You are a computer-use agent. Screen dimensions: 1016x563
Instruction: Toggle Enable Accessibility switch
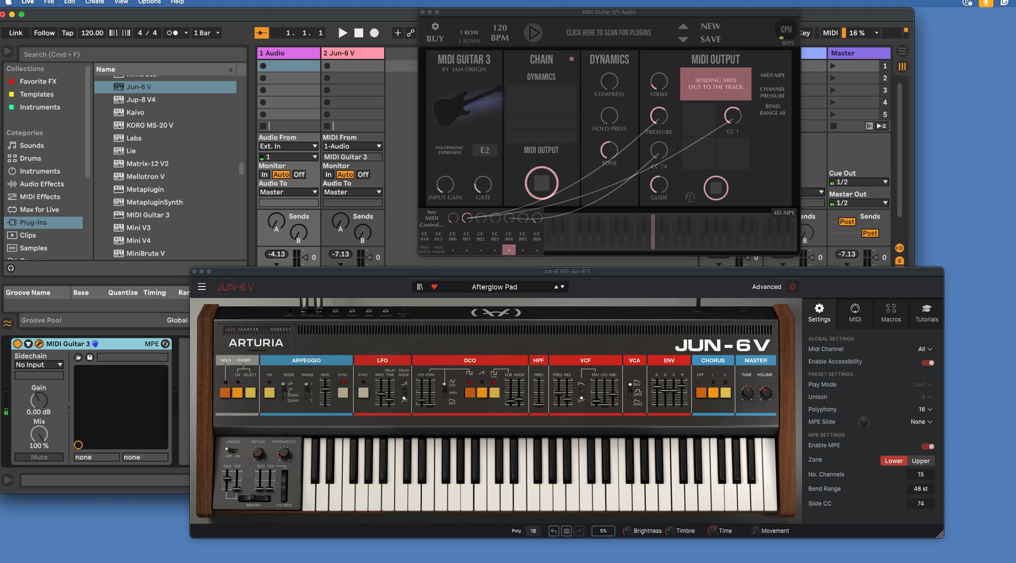tap(928, 362)
